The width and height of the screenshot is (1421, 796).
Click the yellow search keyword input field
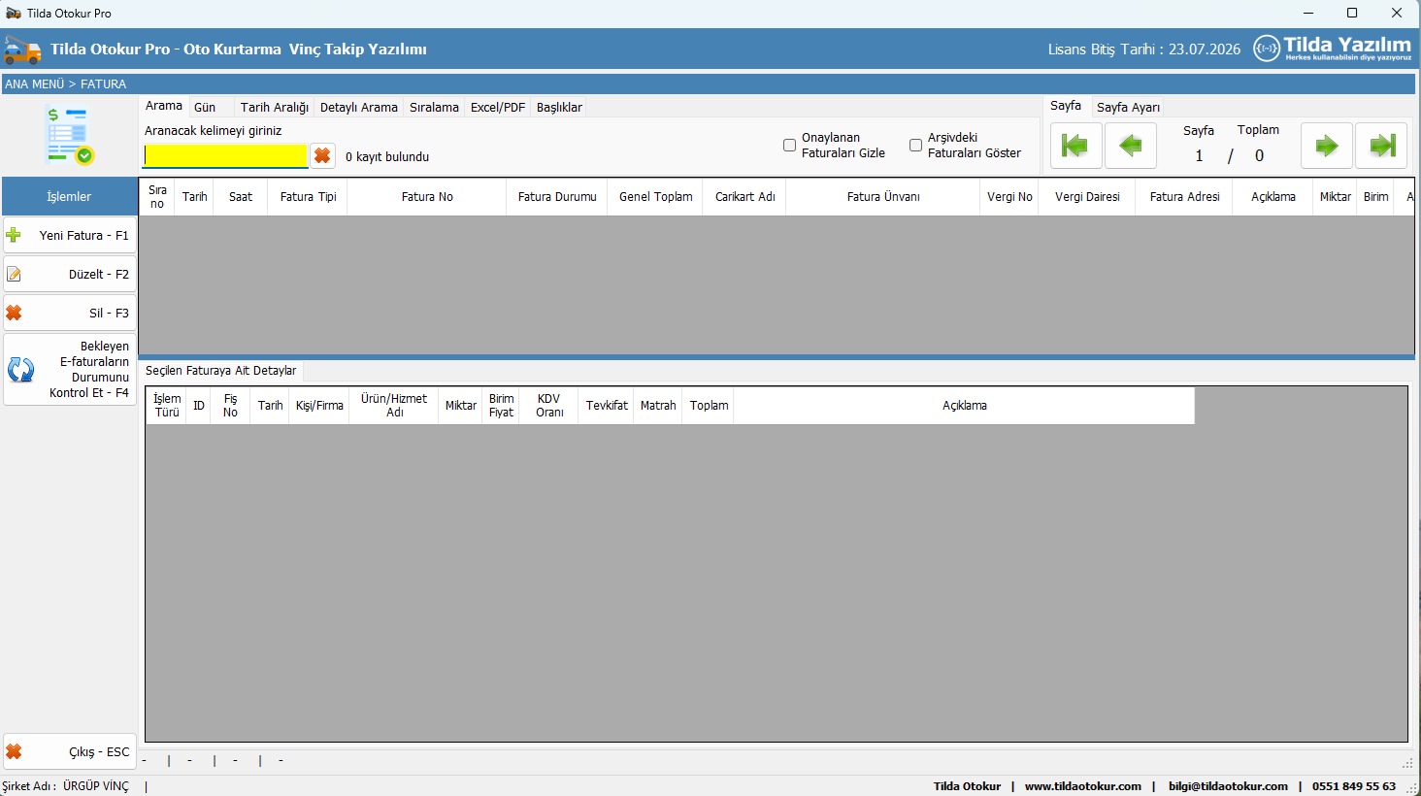click(x=225, y=156)
